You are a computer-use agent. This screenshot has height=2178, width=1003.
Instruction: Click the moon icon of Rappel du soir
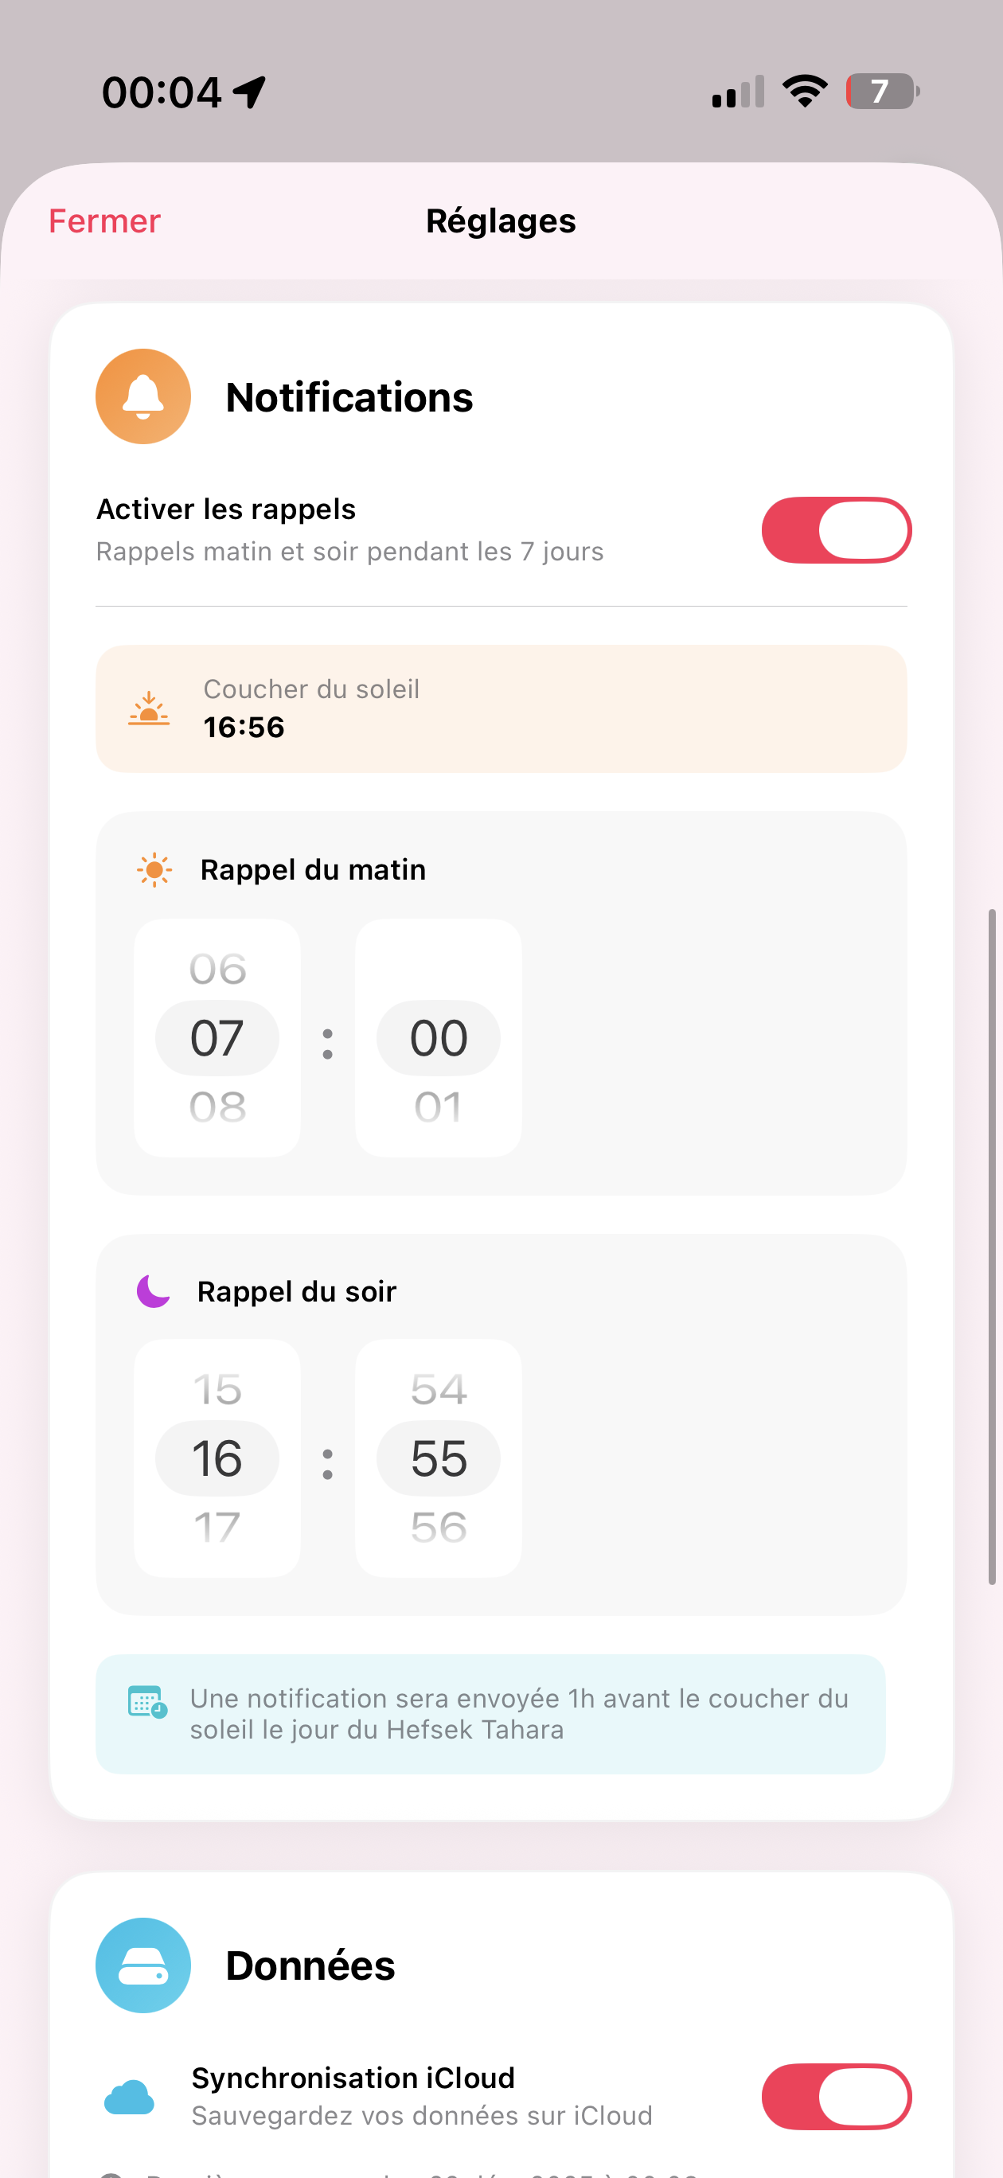pyautogui.click(x=152, y=1289)
